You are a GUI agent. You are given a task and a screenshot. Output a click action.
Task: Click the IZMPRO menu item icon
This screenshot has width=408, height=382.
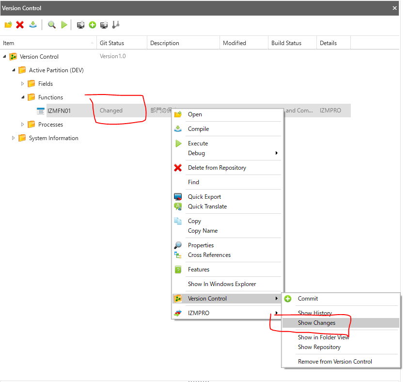point(178,313)
